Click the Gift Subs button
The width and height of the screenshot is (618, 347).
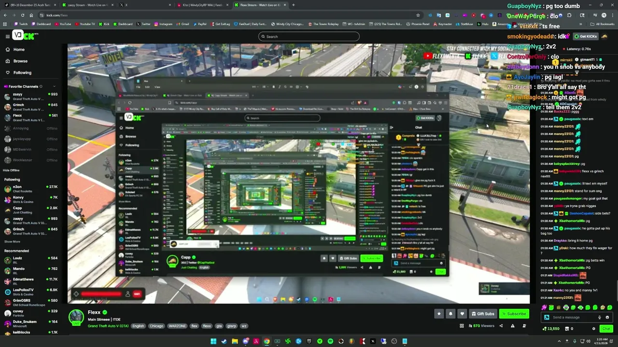tap(483, 314)
